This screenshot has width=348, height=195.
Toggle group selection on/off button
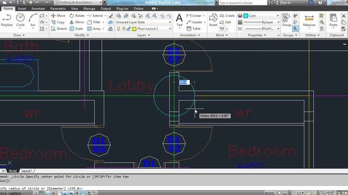[x=295, y=29]
